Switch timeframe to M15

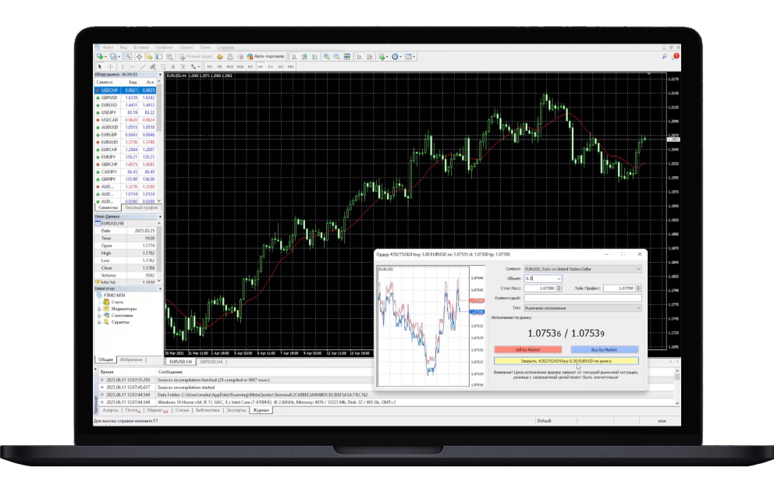coord(230,66)
